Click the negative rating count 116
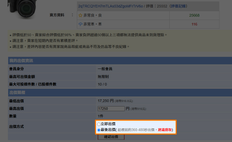 click(194, 24)
